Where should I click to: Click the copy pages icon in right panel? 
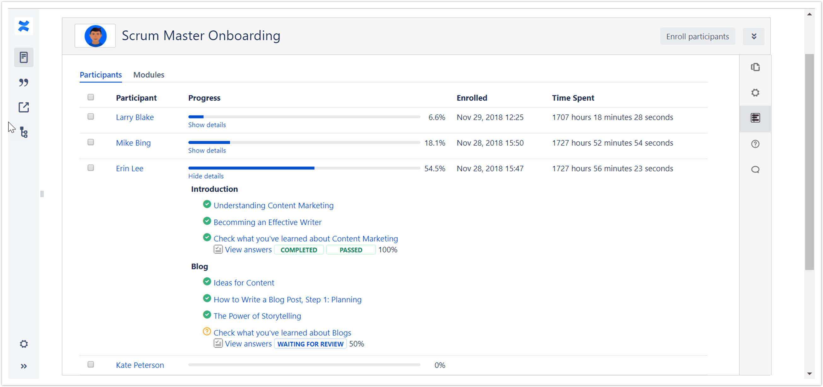point(755,67)
